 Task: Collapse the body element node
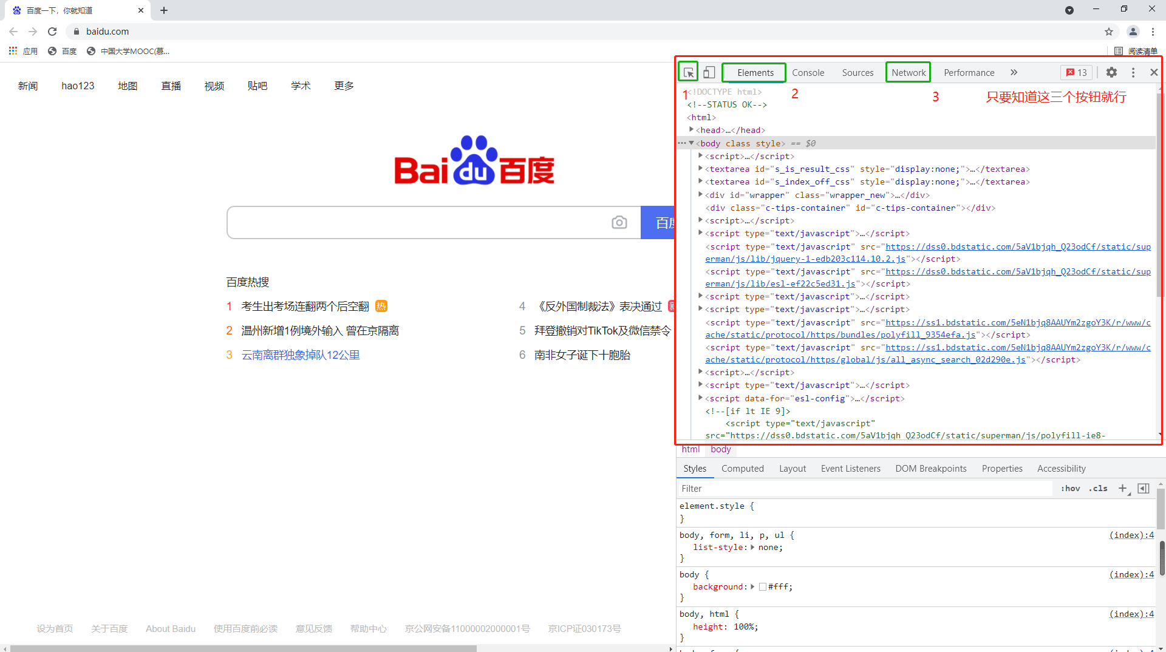click(691, 143)
